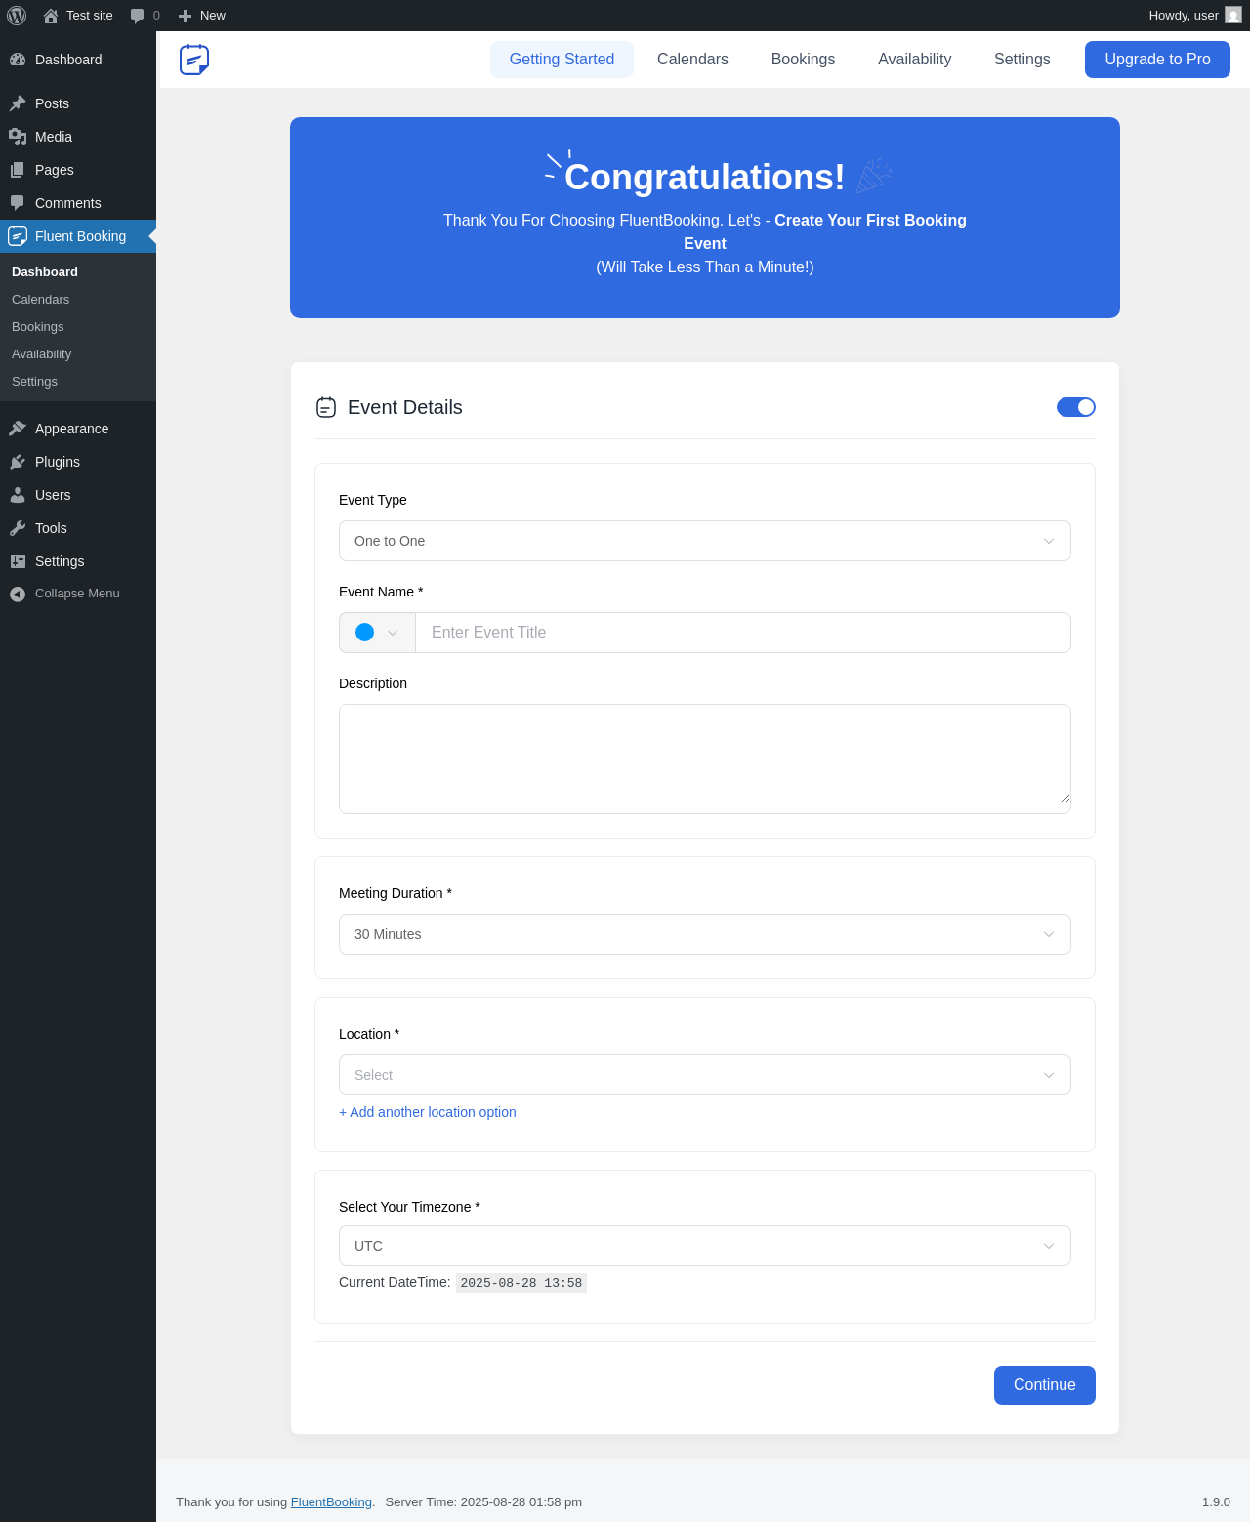Open the Location select dropdown
The width and height of the screenshot is (1250, 1522).
coord(705,1075)
